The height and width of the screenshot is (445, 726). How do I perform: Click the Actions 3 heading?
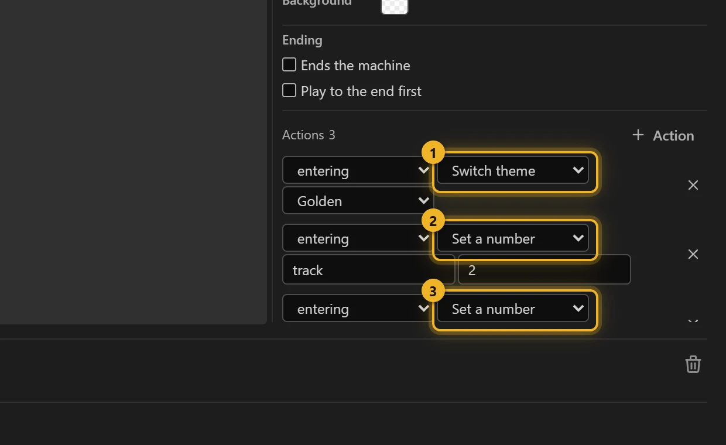[309, 135]
